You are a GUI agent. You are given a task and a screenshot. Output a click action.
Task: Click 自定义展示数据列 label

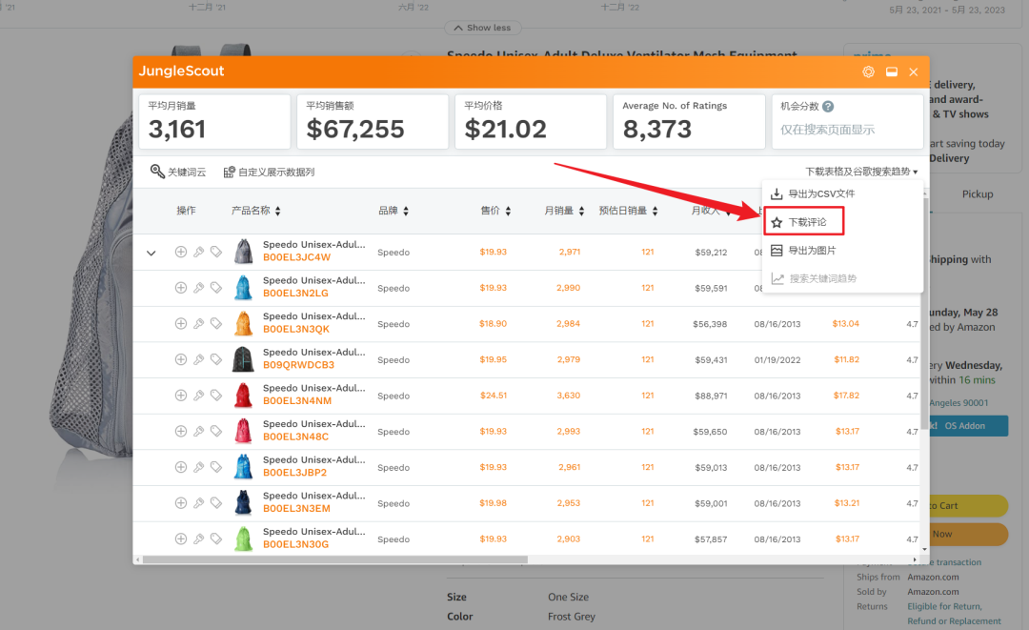(276, 172)
